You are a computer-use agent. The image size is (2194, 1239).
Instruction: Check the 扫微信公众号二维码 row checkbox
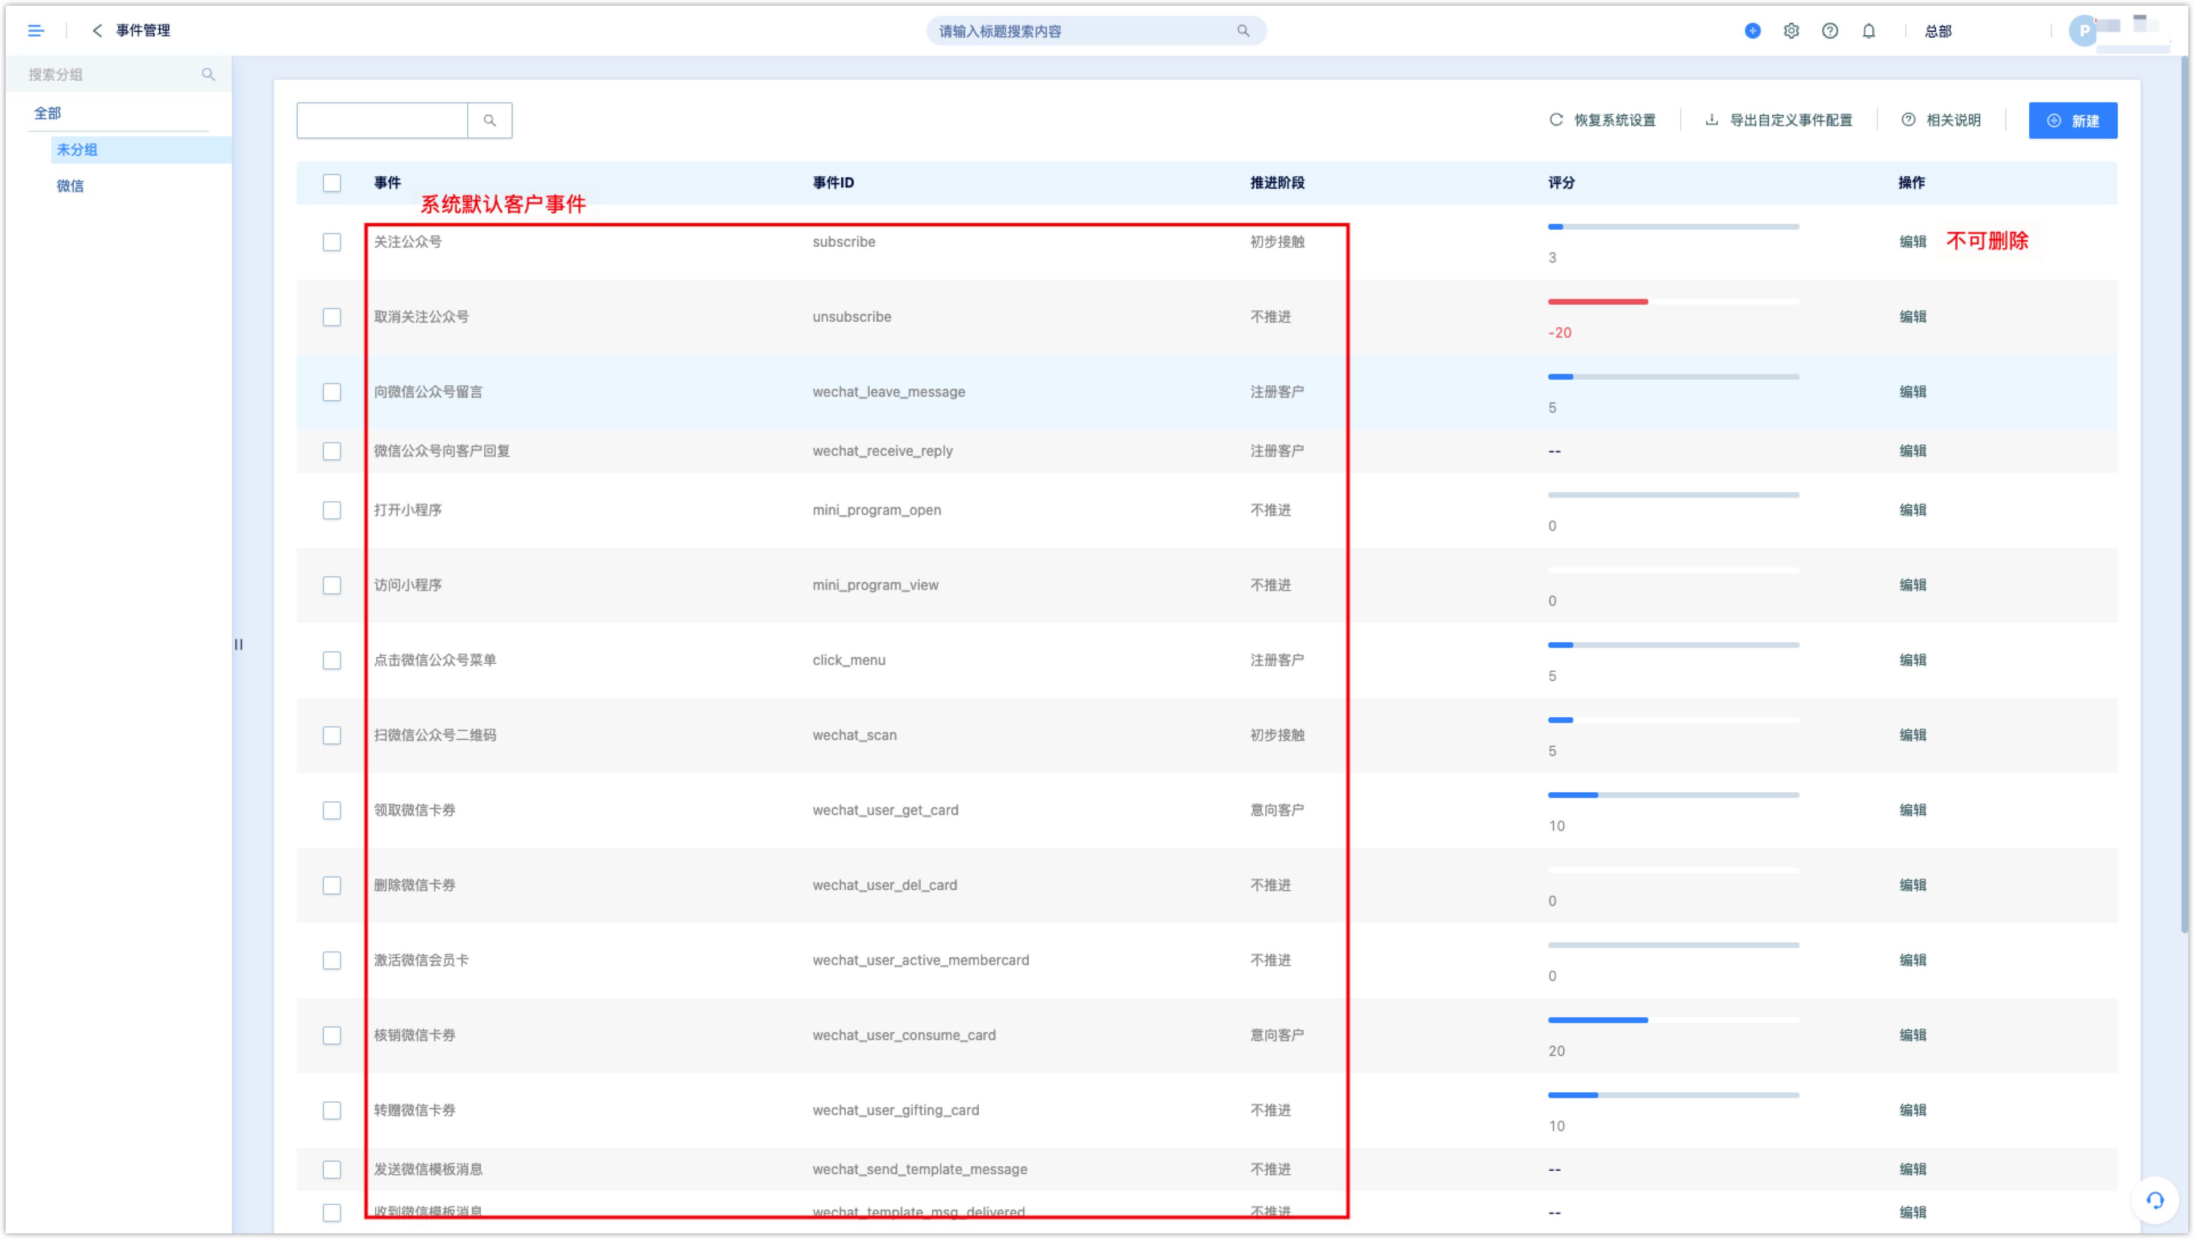(x=332, y=735)
